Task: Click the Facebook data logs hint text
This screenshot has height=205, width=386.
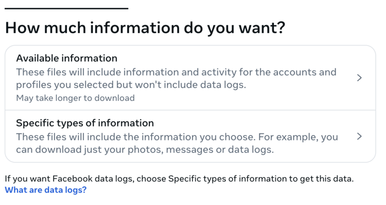Action: pos(179,179)
